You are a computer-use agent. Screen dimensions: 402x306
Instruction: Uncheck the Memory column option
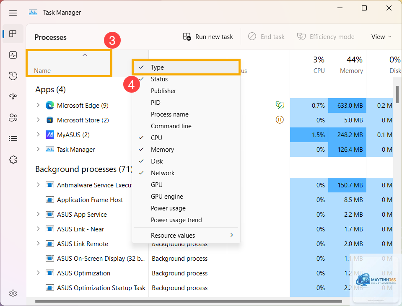tap(186, 149)
